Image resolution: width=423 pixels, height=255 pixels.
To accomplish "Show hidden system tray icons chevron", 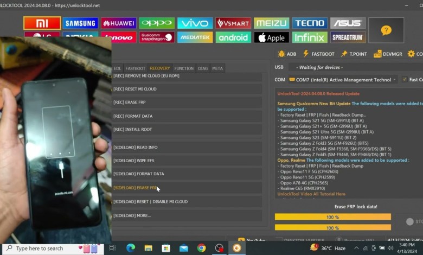I will click(356, 248).
